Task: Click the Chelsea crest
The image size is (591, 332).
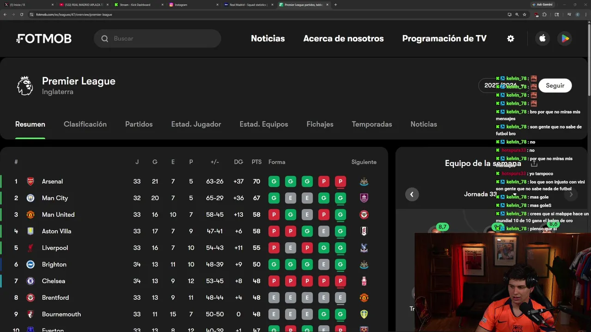Action: click(30, 281)
